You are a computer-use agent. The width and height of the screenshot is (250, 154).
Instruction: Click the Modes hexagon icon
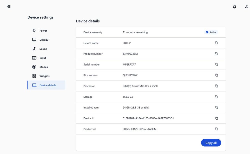34,67
